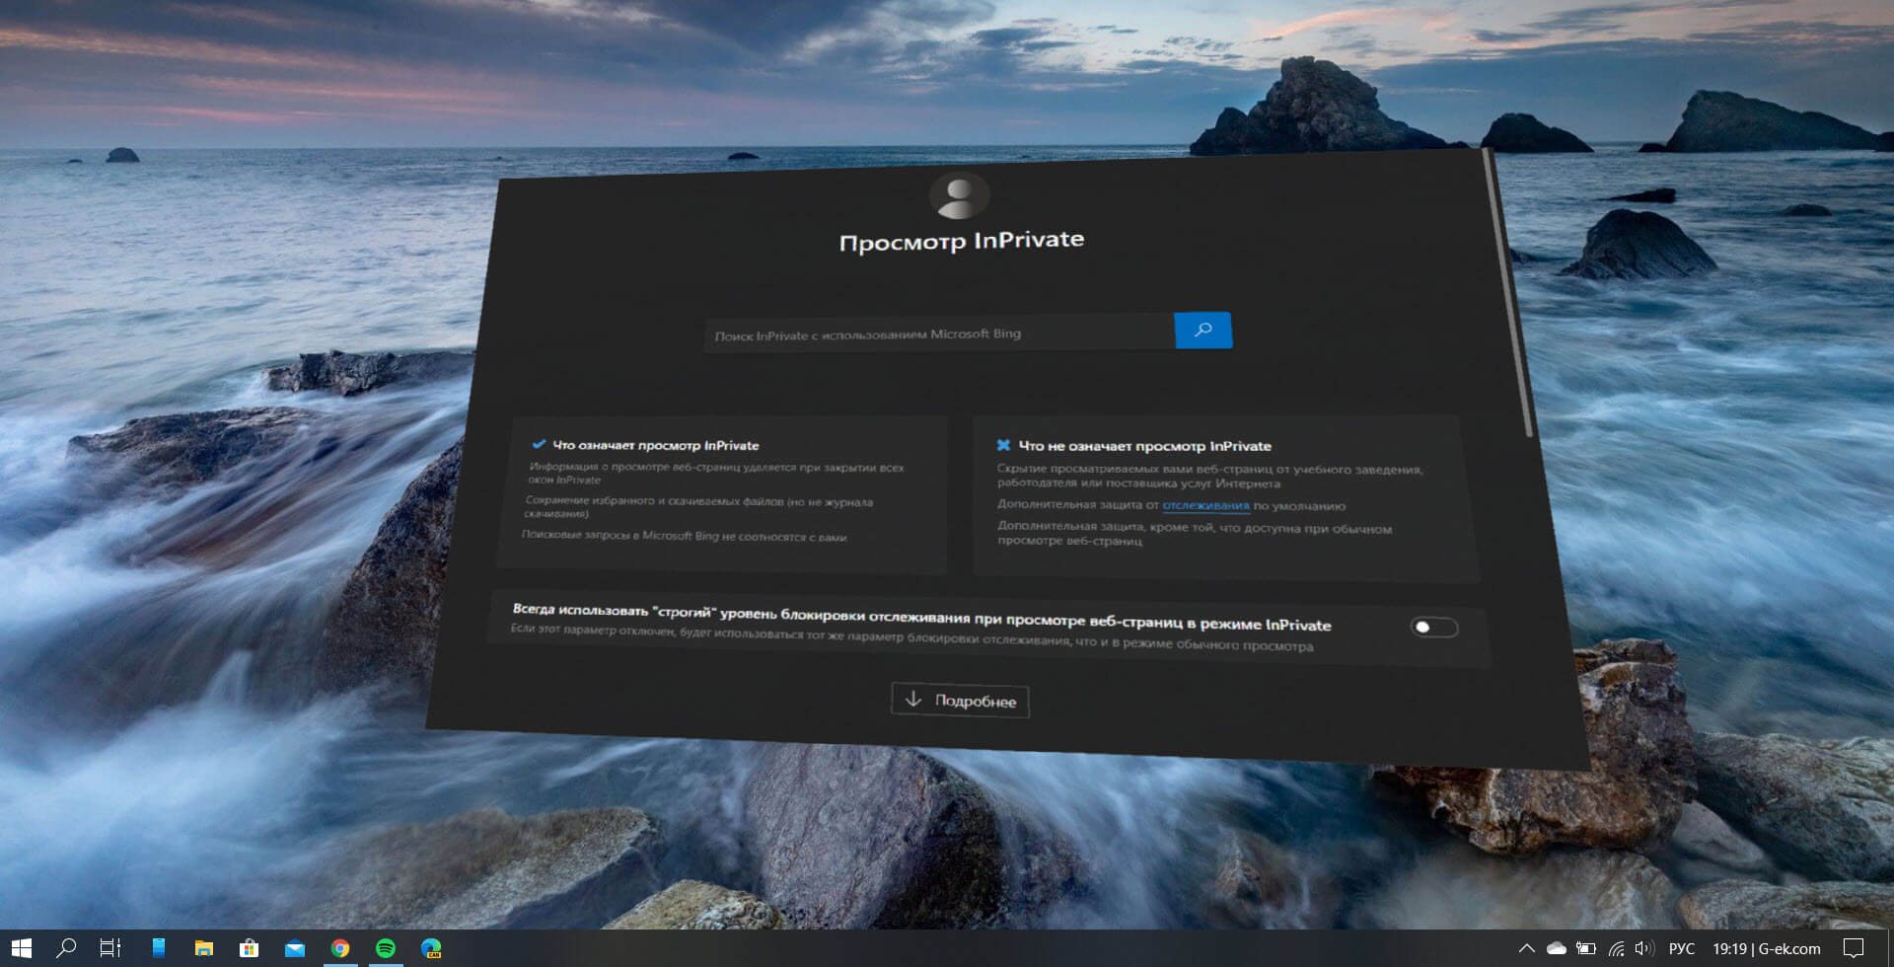The width and height of the screenshot is (1894, 967).
Task: Click the Просмотр InPrivate heading
Action: (x=962, y=241)
